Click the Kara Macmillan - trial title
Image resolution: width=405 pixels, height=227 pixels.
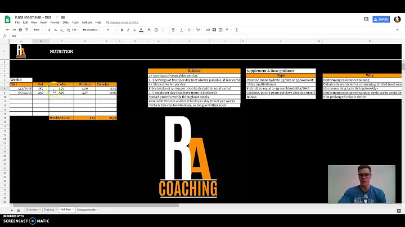33,17
